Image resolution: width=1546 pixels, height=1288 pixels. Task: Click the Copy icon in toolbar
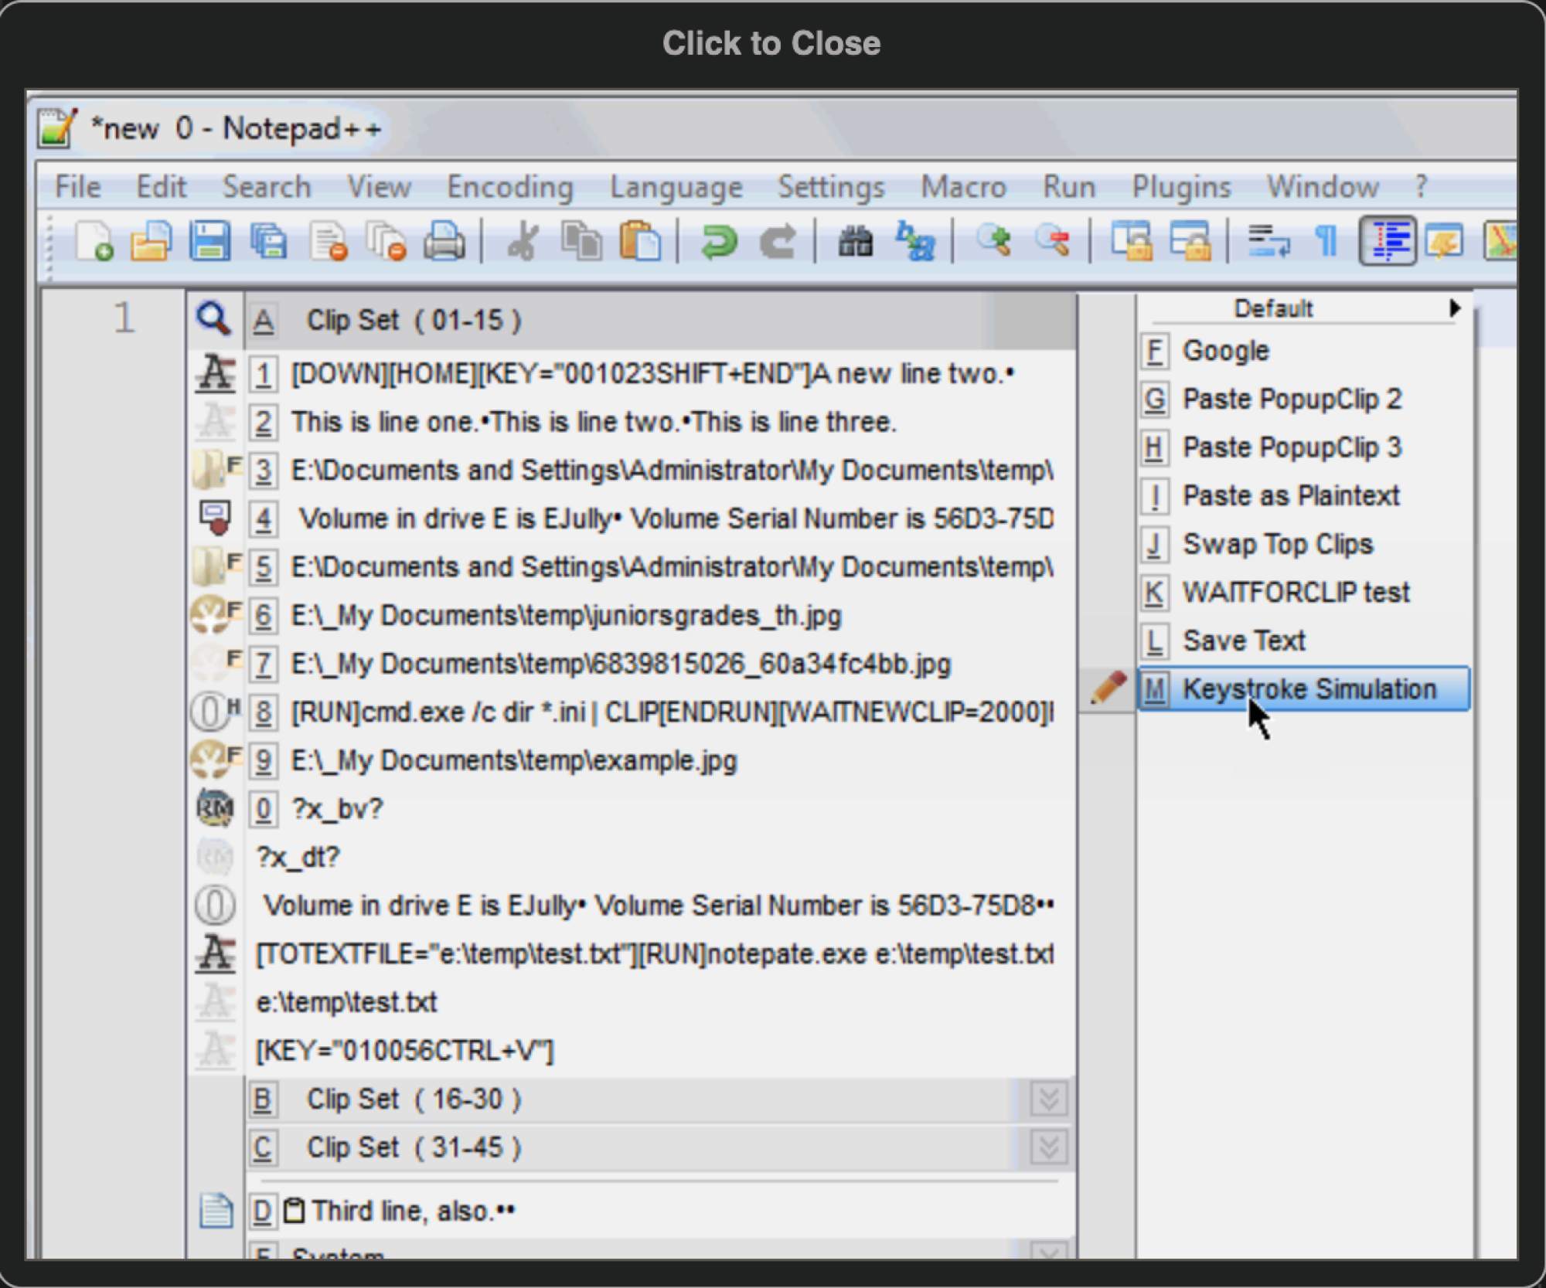pyautogui.click(x=581, y=240)
